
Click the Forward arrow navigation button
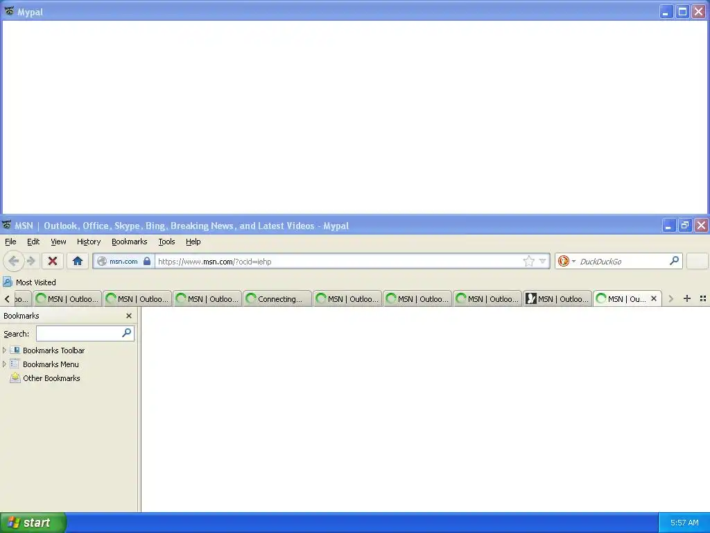click(31, 261)
